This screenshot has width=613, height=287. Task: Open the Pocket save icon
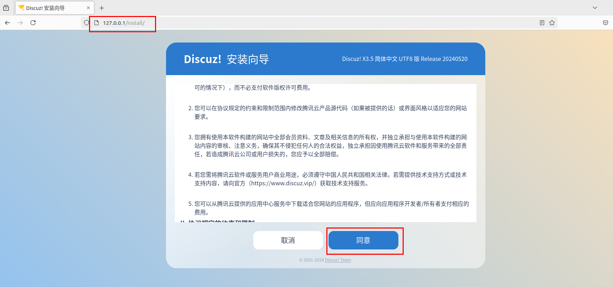point(606,23)
